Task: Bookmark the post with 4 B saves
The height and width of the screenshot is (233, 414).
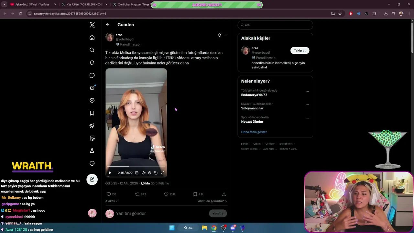Action: 198,194
